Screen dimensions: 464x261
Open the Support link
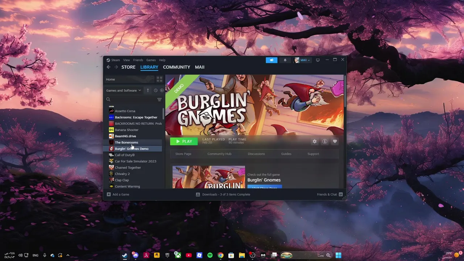click(x=313, y=154)
